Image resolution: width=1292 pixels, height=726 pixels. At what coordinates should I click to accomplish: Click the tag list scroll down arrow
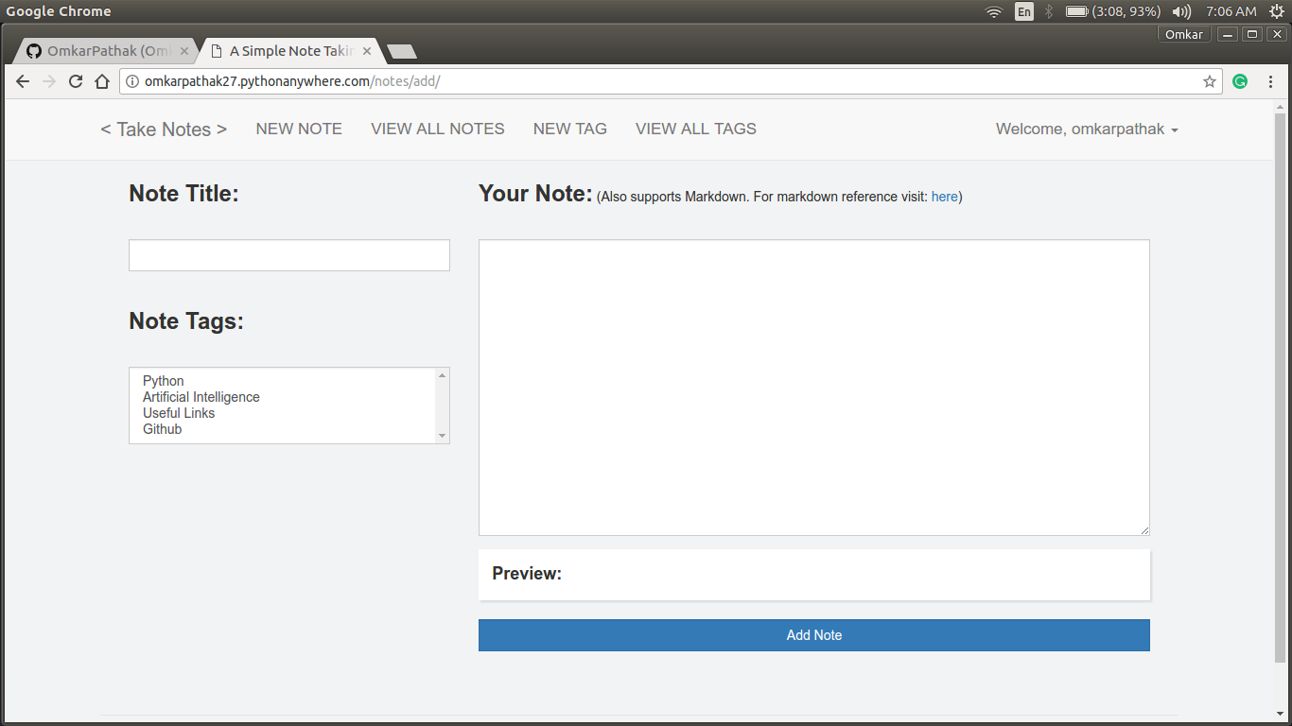pos(442,436)
